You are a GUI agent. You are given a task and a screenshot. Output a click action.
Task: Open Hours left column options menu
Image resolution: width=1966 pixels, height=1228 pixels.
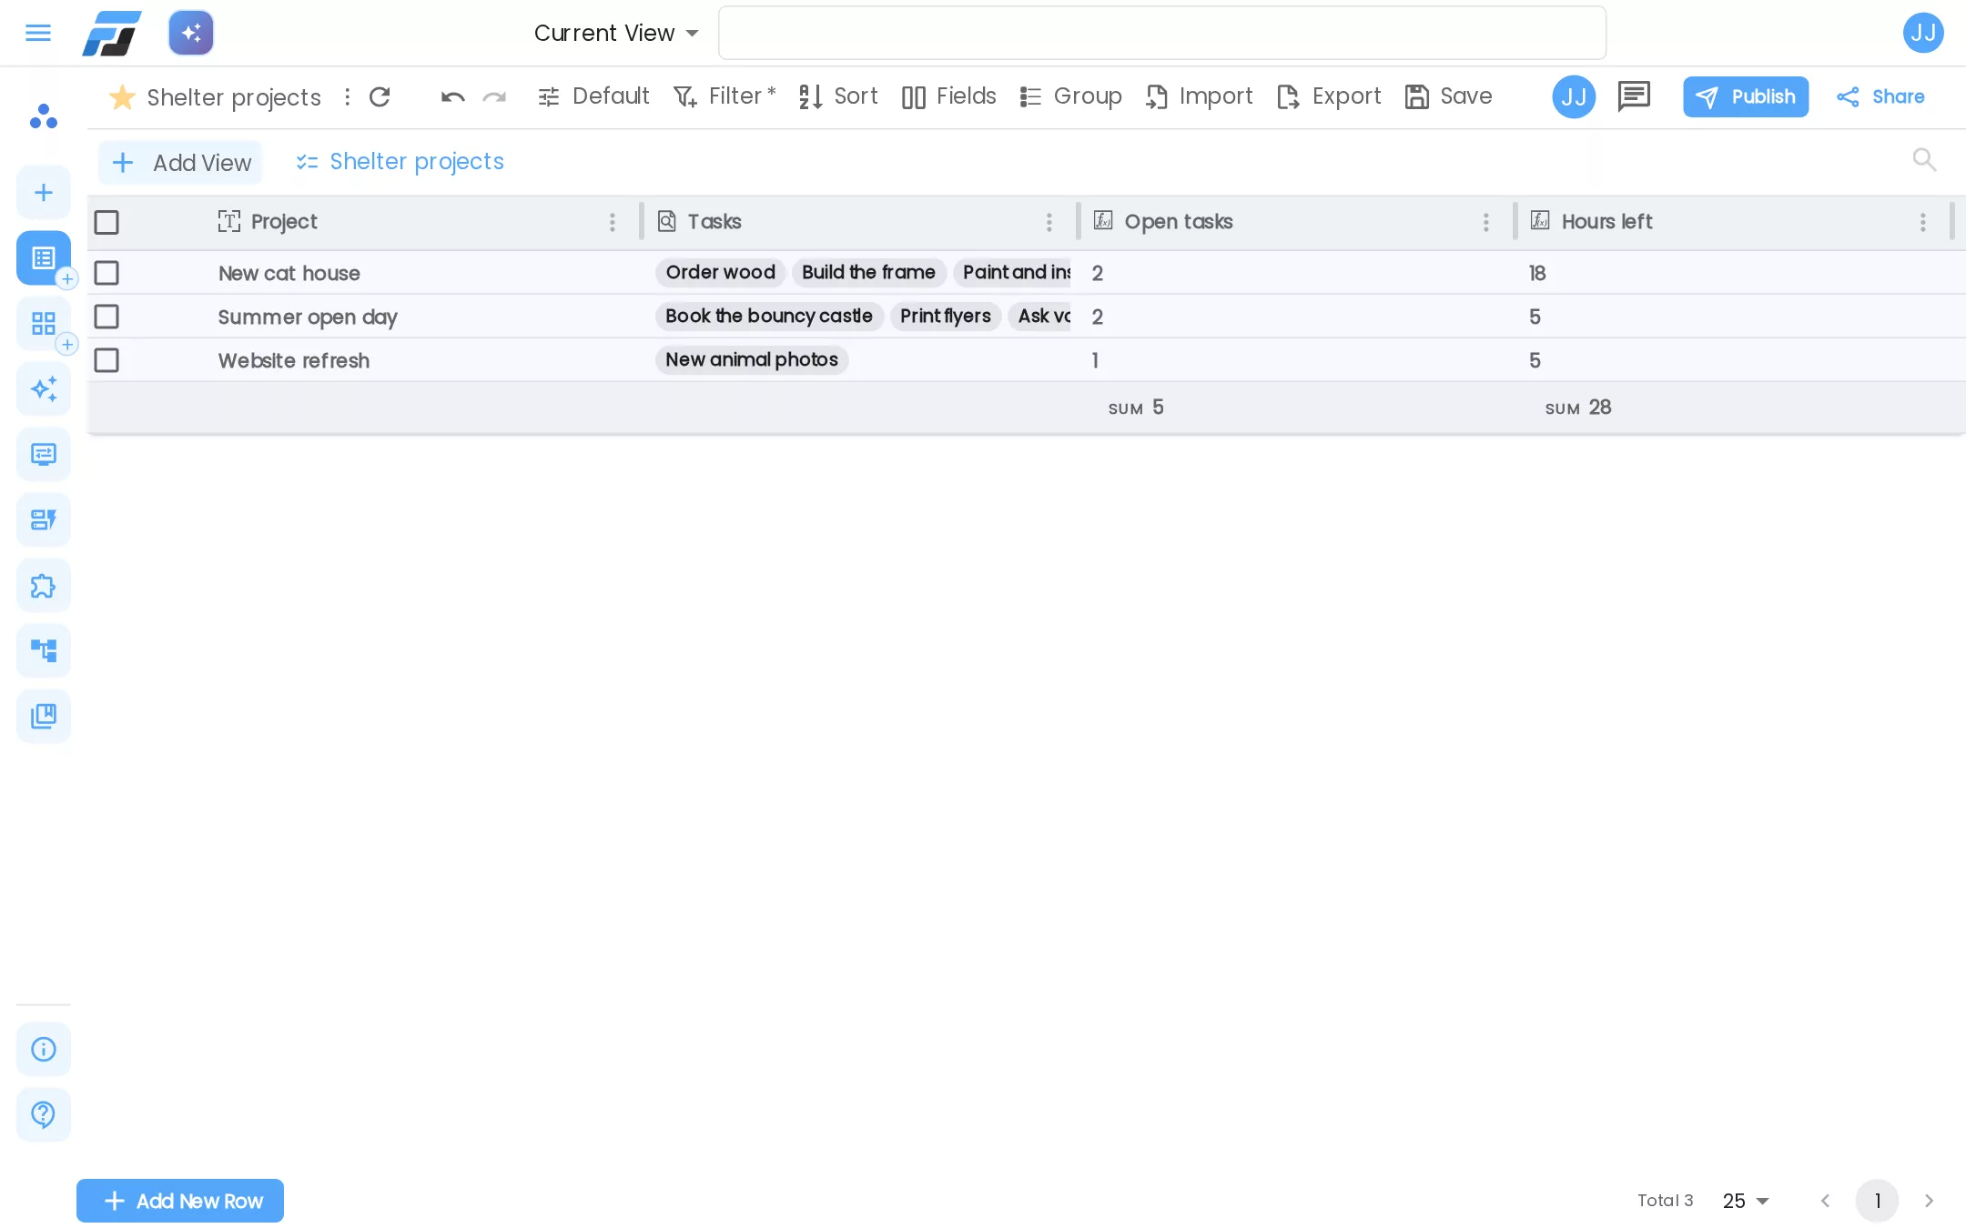click(x=1922, y=222)
